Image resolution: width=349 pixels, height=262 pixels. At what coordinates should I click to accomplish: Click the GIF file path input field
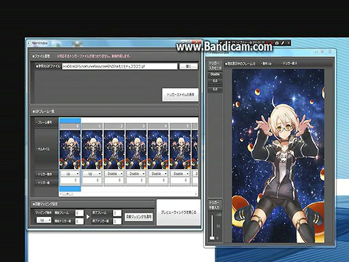(x=120, y=66)
